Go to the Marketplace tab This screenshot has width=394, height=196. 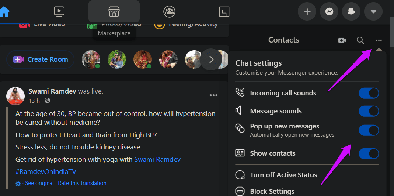coord(114,11)
